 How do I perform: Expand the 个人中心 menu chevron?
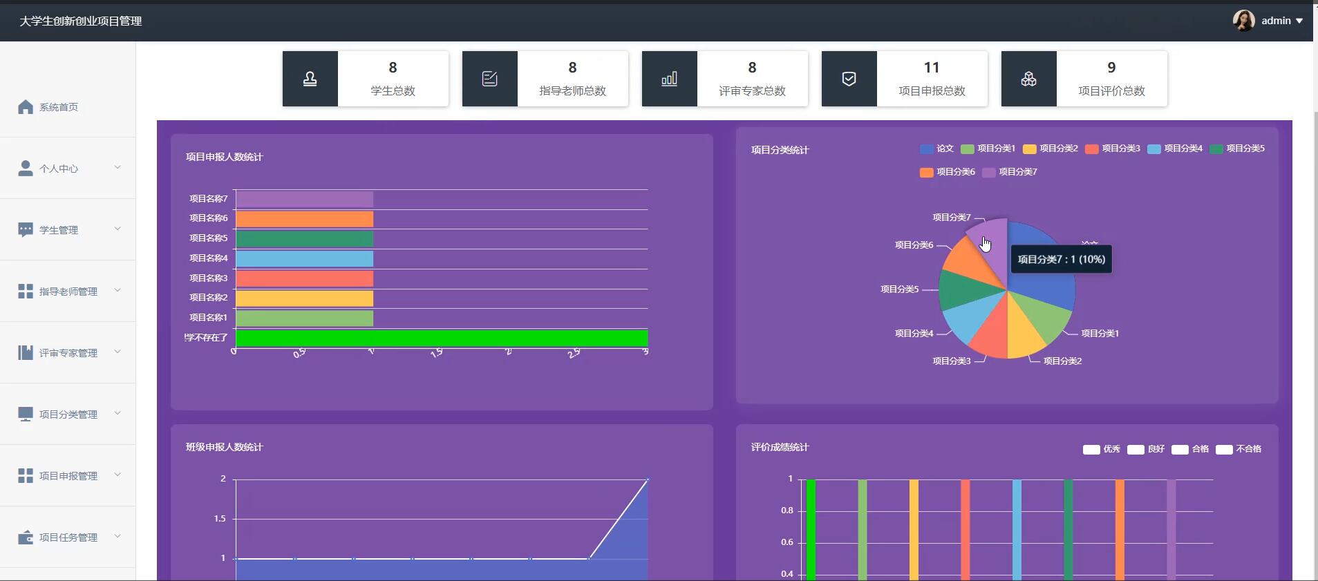coord(117,167)
